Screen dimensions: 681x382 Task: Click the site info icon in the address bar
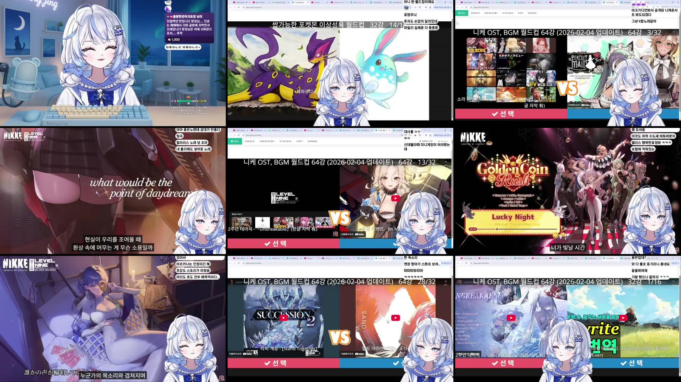pyautogui.click(x=244, y=135)
